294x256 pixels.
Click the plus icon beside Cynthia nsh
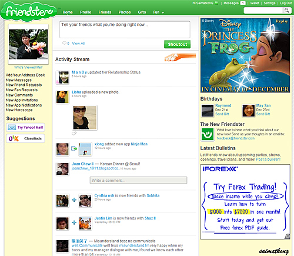(x=74, y=200)
